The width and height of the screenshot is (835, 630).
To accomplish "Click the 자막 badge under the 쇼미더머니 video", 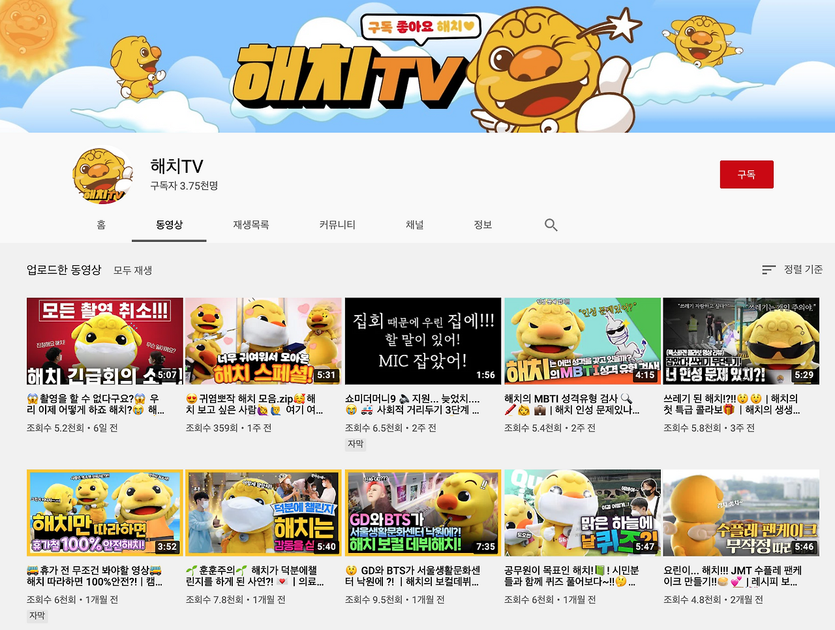I will (356, 444).
